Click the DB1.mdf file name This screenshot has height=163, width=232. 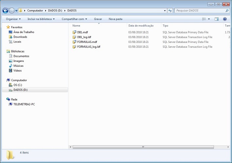[x=83, y=32]
